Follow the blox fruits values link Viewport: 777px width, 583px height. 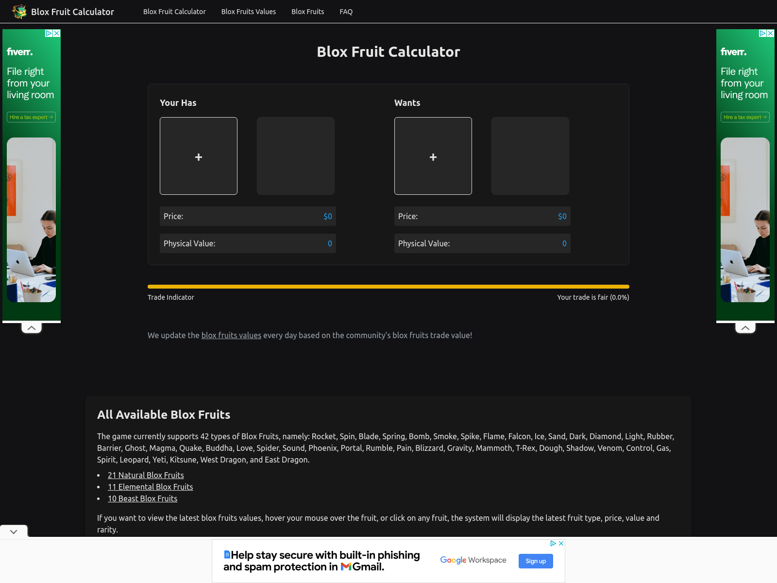(231, 335)
